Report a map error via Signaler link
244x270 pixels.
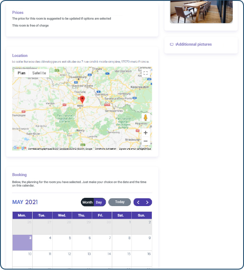coord(135,149)
